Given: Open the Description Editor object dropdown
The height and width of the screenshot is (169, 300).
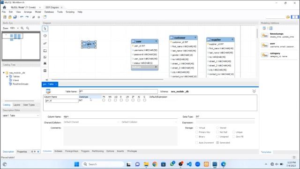Looking at the screenshot, I should coord(21,115).
